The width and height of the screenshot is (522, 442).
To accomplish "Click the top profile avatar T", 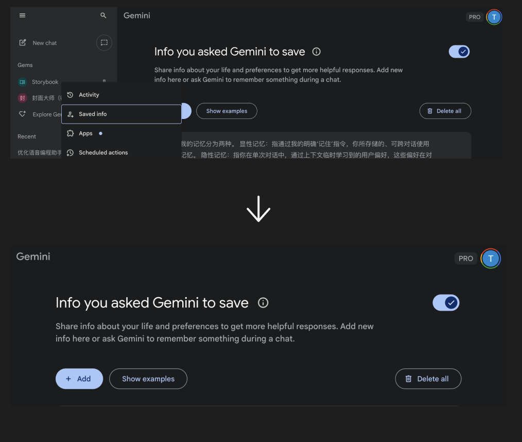I will pos(494,17).
